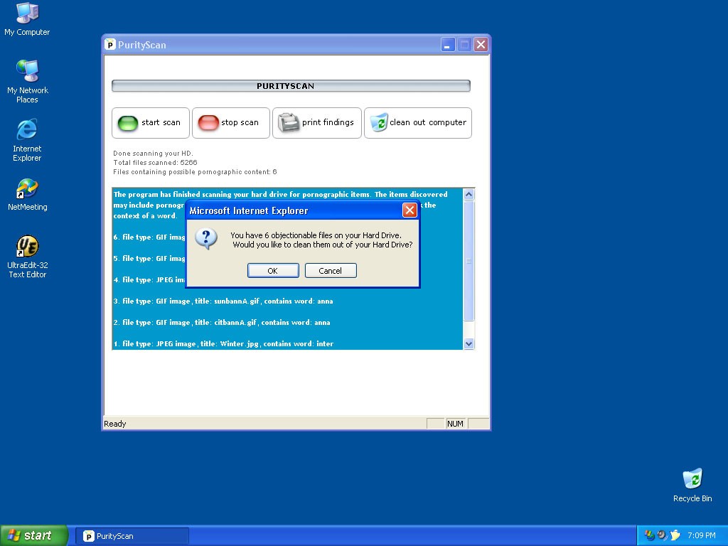Open NetMeeting desktop shortcut
The image size is (728, 546).
tap(27, 190)
